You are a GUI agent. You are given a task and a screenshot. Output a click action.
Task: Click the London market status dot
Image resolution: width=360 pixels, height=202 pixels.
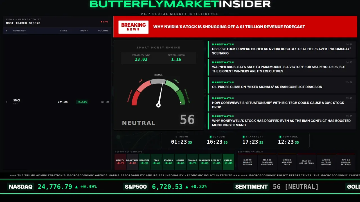point(211,137)
